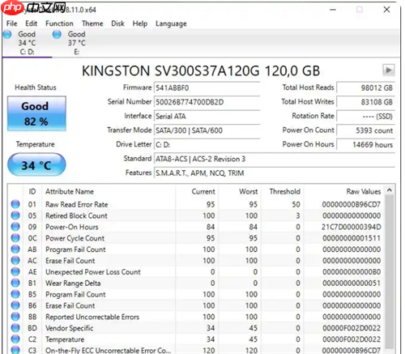Click the blue status orb for disk E:
The height and width of the screenshot is (354, 405).
pyautogui.click(x=57, y=35)
